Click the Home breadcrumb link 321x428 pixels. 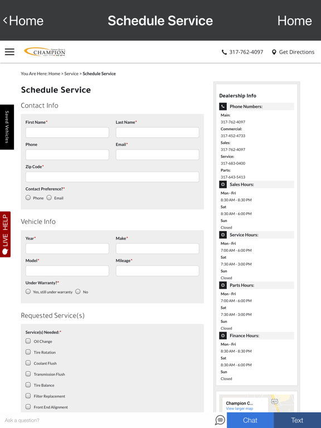pyautogui.click(x=54, y=74)
